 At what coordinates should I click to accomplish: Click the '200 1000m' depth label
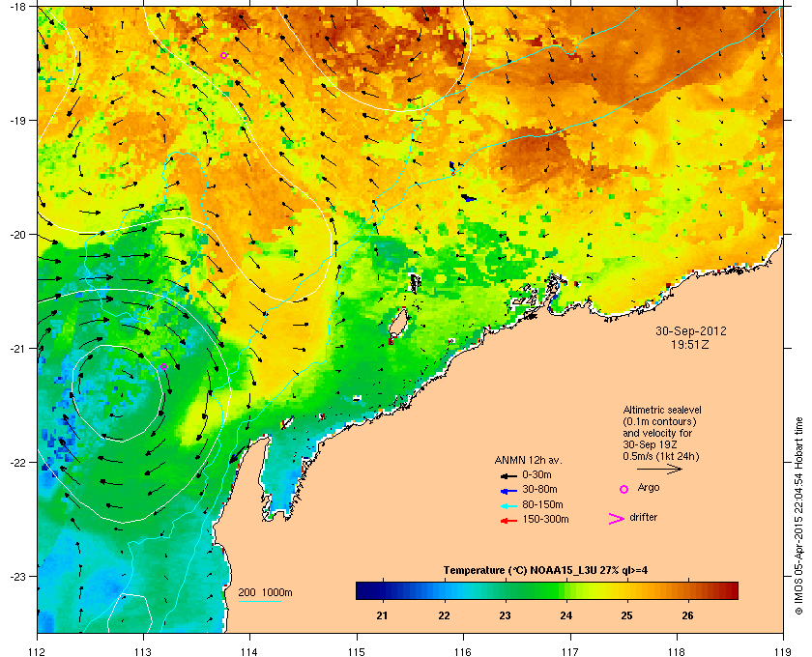pos(265,593)
